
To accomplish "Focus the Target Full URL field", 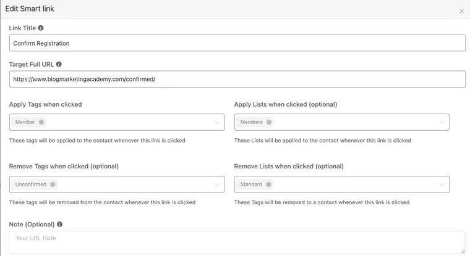I will pyautogui.click(x=237, y=79).
